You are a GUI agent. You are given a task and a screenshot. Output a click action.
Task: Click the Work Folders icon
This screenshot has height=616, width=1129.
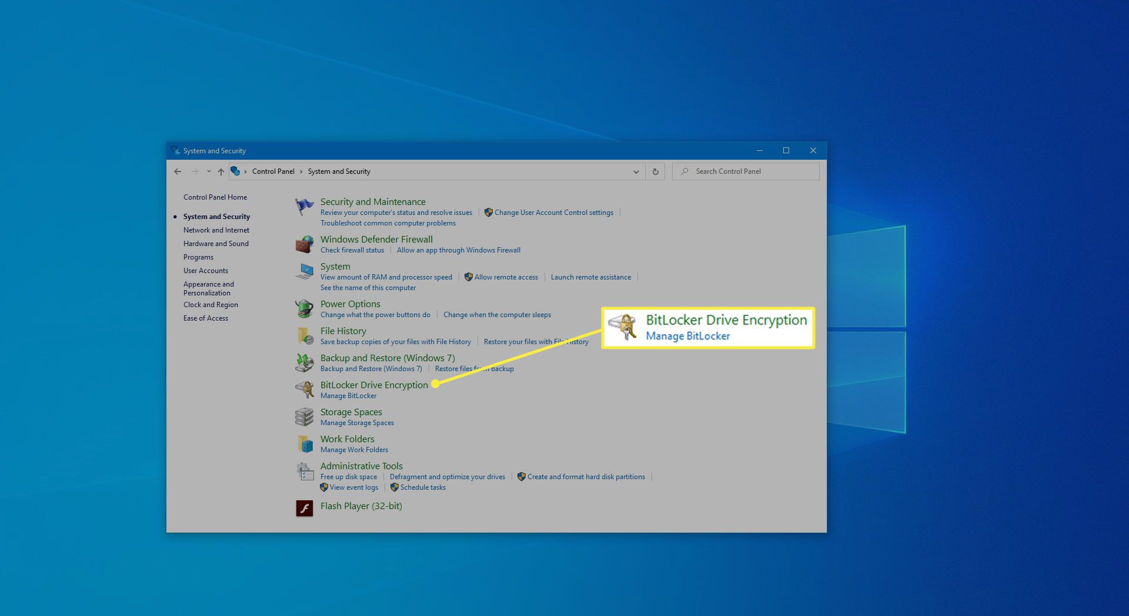click(x=304, y=444)
